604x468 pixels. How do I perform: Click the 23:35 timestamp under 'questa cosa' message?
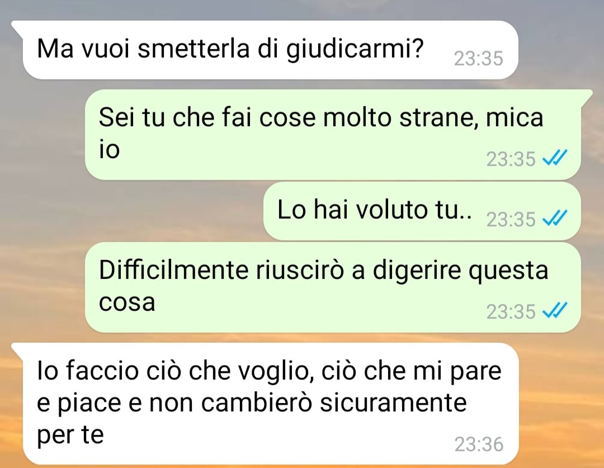(511, 311)
